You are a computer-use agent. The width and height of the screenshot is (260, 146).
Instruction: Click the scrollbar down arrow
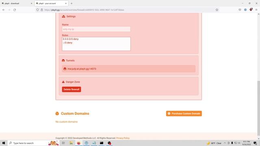click(258, 139)
